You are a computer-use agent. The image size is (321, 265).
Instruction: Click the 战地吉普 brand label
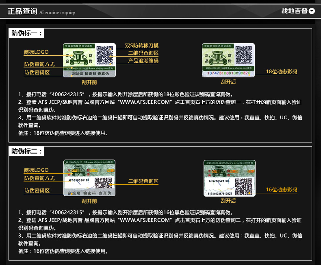tap(295, 11)
